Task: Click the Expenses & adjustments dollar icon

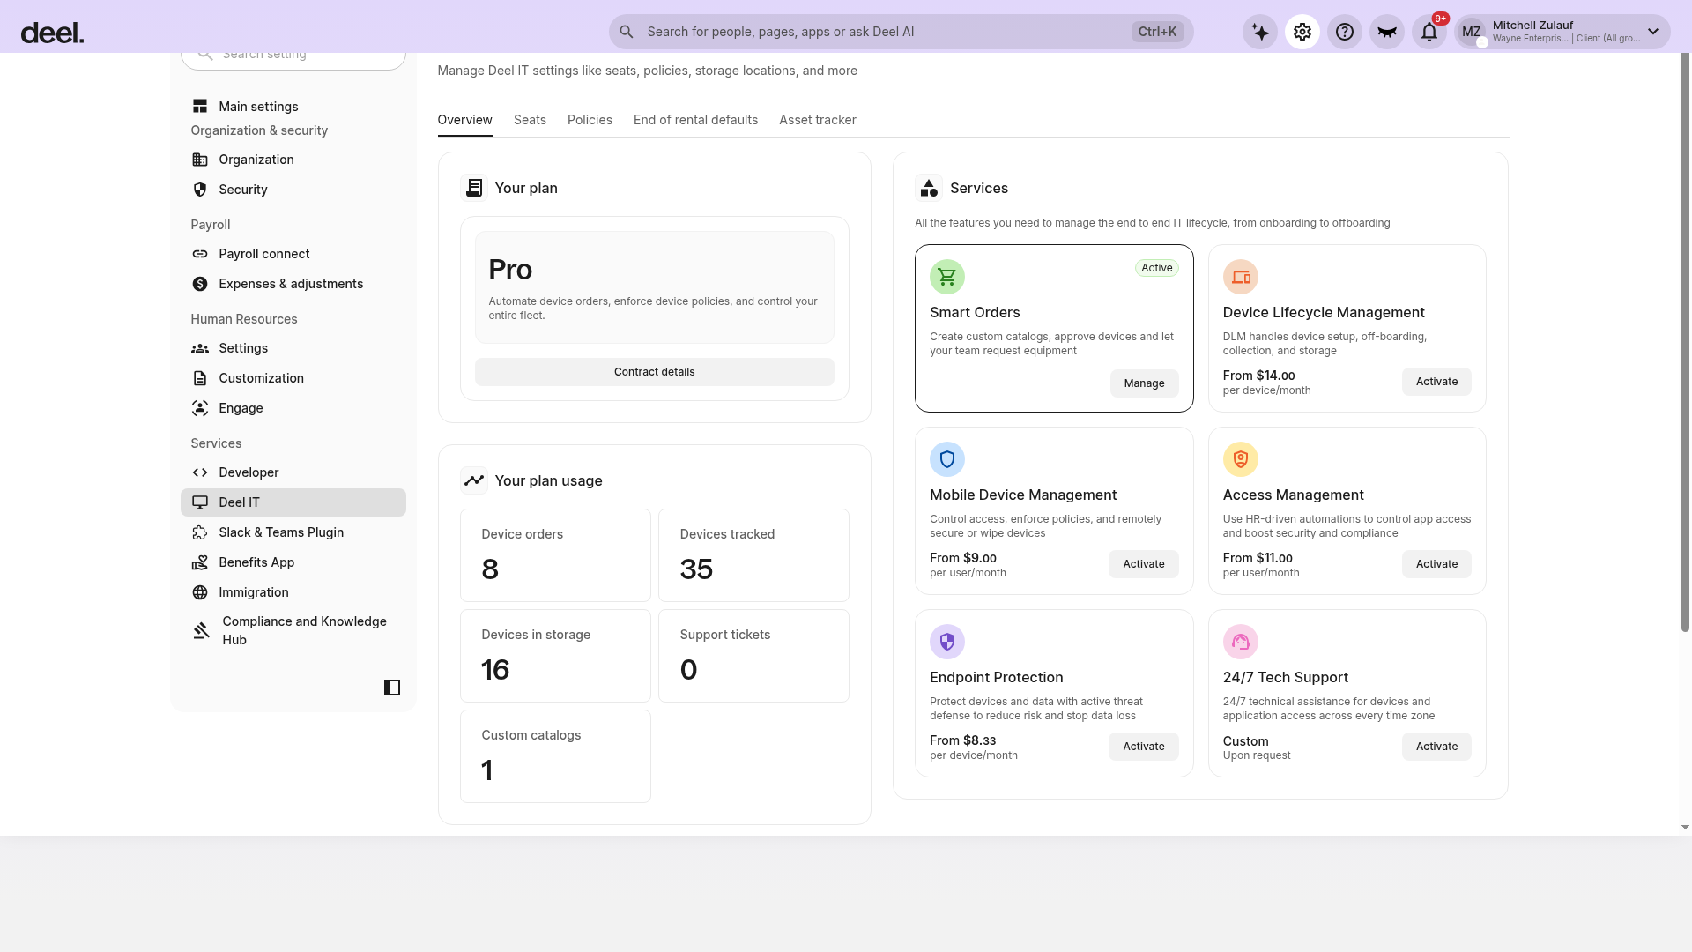Action: 200,284
